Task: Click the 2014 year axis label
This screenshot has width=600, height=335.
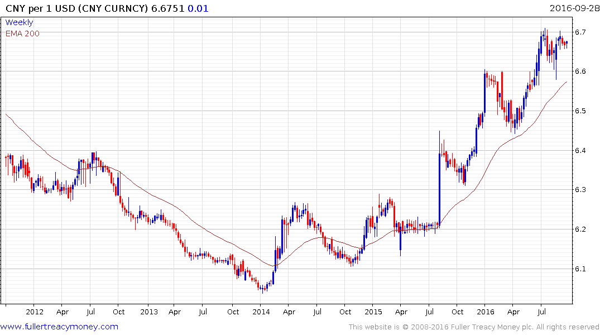Action: (x=261, y=312)
